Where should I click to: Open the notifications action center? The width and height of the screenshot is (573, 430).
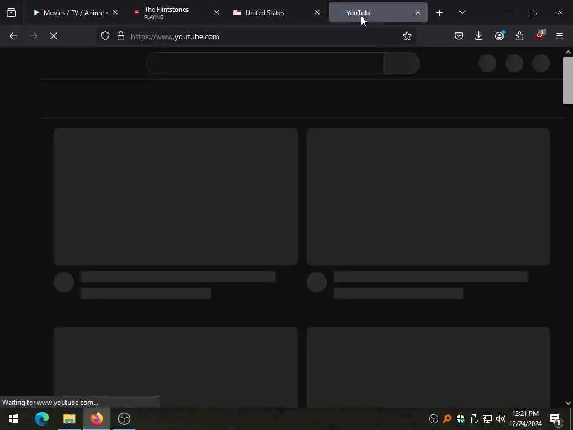click(555, 419)
